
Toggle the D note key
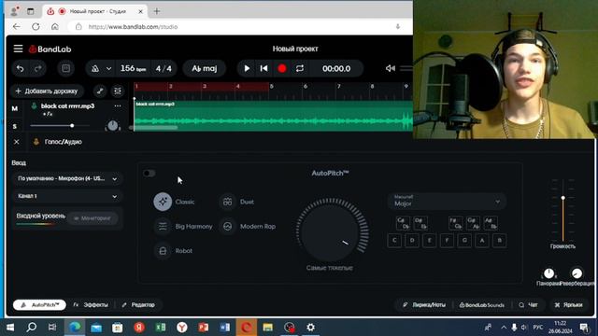tap(412, 241)
